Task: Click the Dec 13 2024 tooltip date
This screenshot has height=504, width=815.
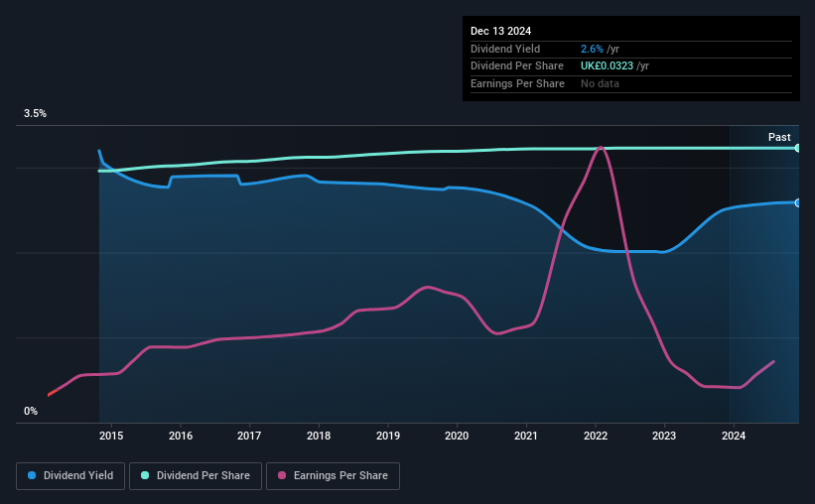Action: [500, 31]
